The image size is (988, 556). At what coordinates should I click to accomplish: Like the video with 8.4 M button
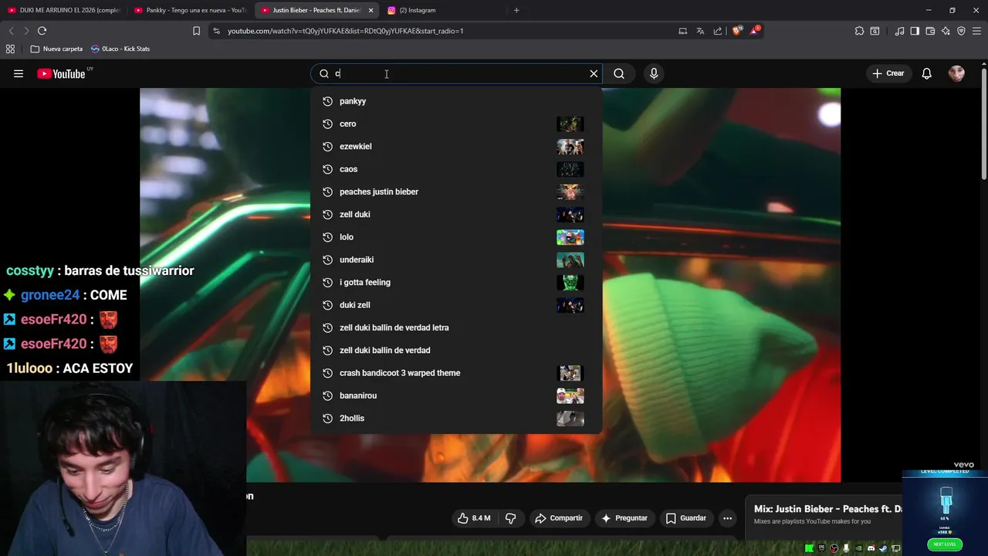pyautogui.click(x=475, y=518)
